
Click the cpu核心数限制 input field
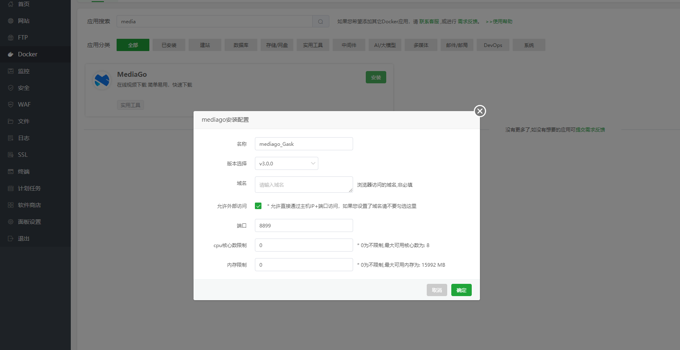tap(304, 245)
